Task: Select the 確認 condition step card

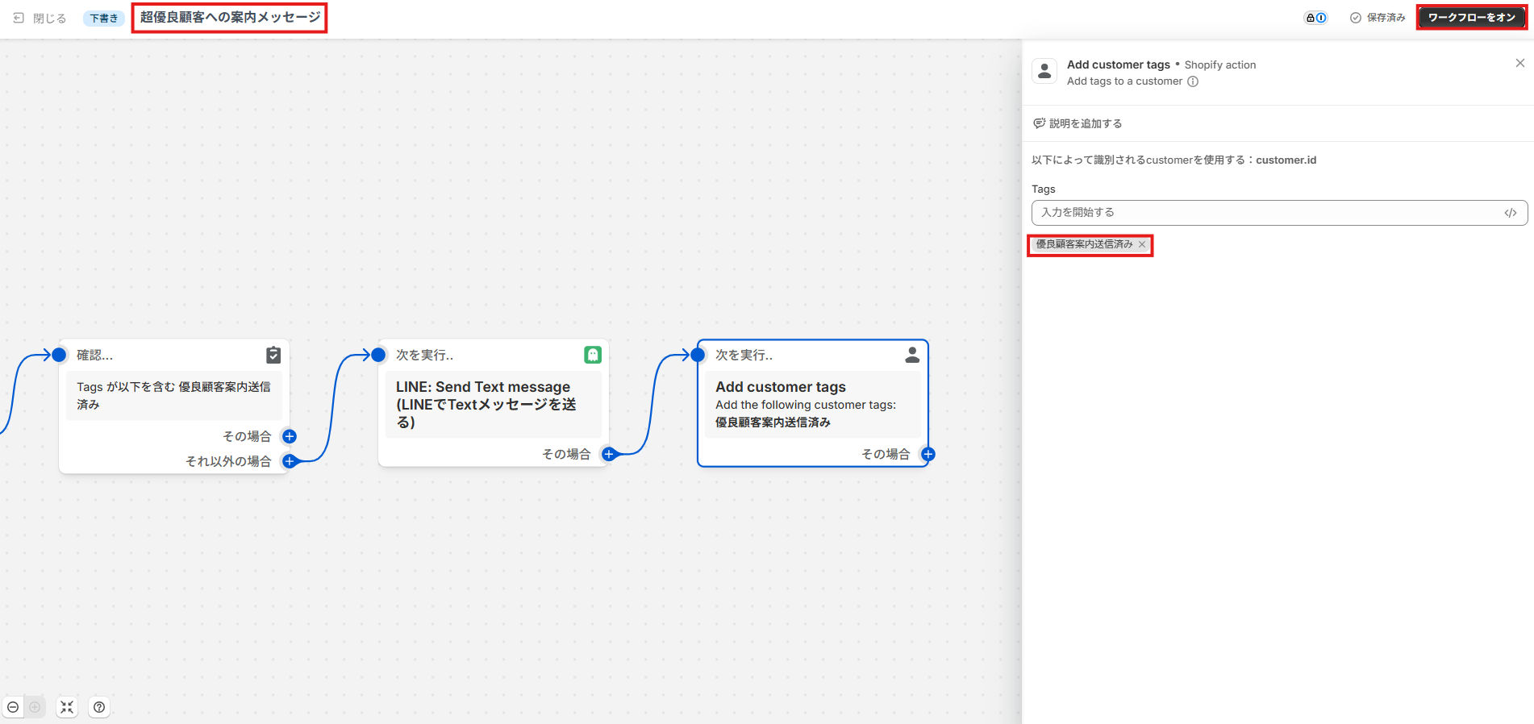Action: click(x=173, y=406)
